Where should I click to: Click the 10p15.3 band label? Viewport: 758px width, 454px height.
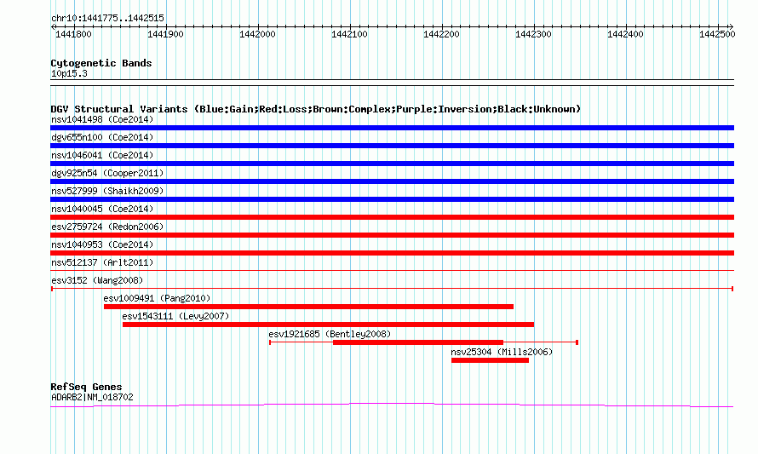(69, 73)
